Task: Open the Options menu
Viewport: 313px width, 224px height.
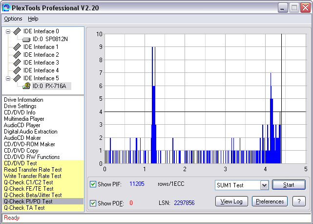Action: [13, 19]
